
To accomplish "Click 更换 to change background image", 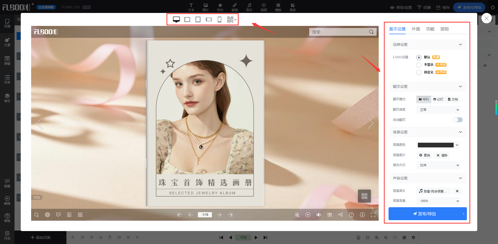I will pyautogui.click(x=425, y=155).
